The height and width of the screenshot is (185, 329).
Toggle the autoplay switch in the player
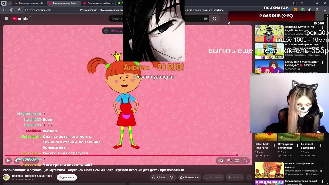(x=221, y=161)
